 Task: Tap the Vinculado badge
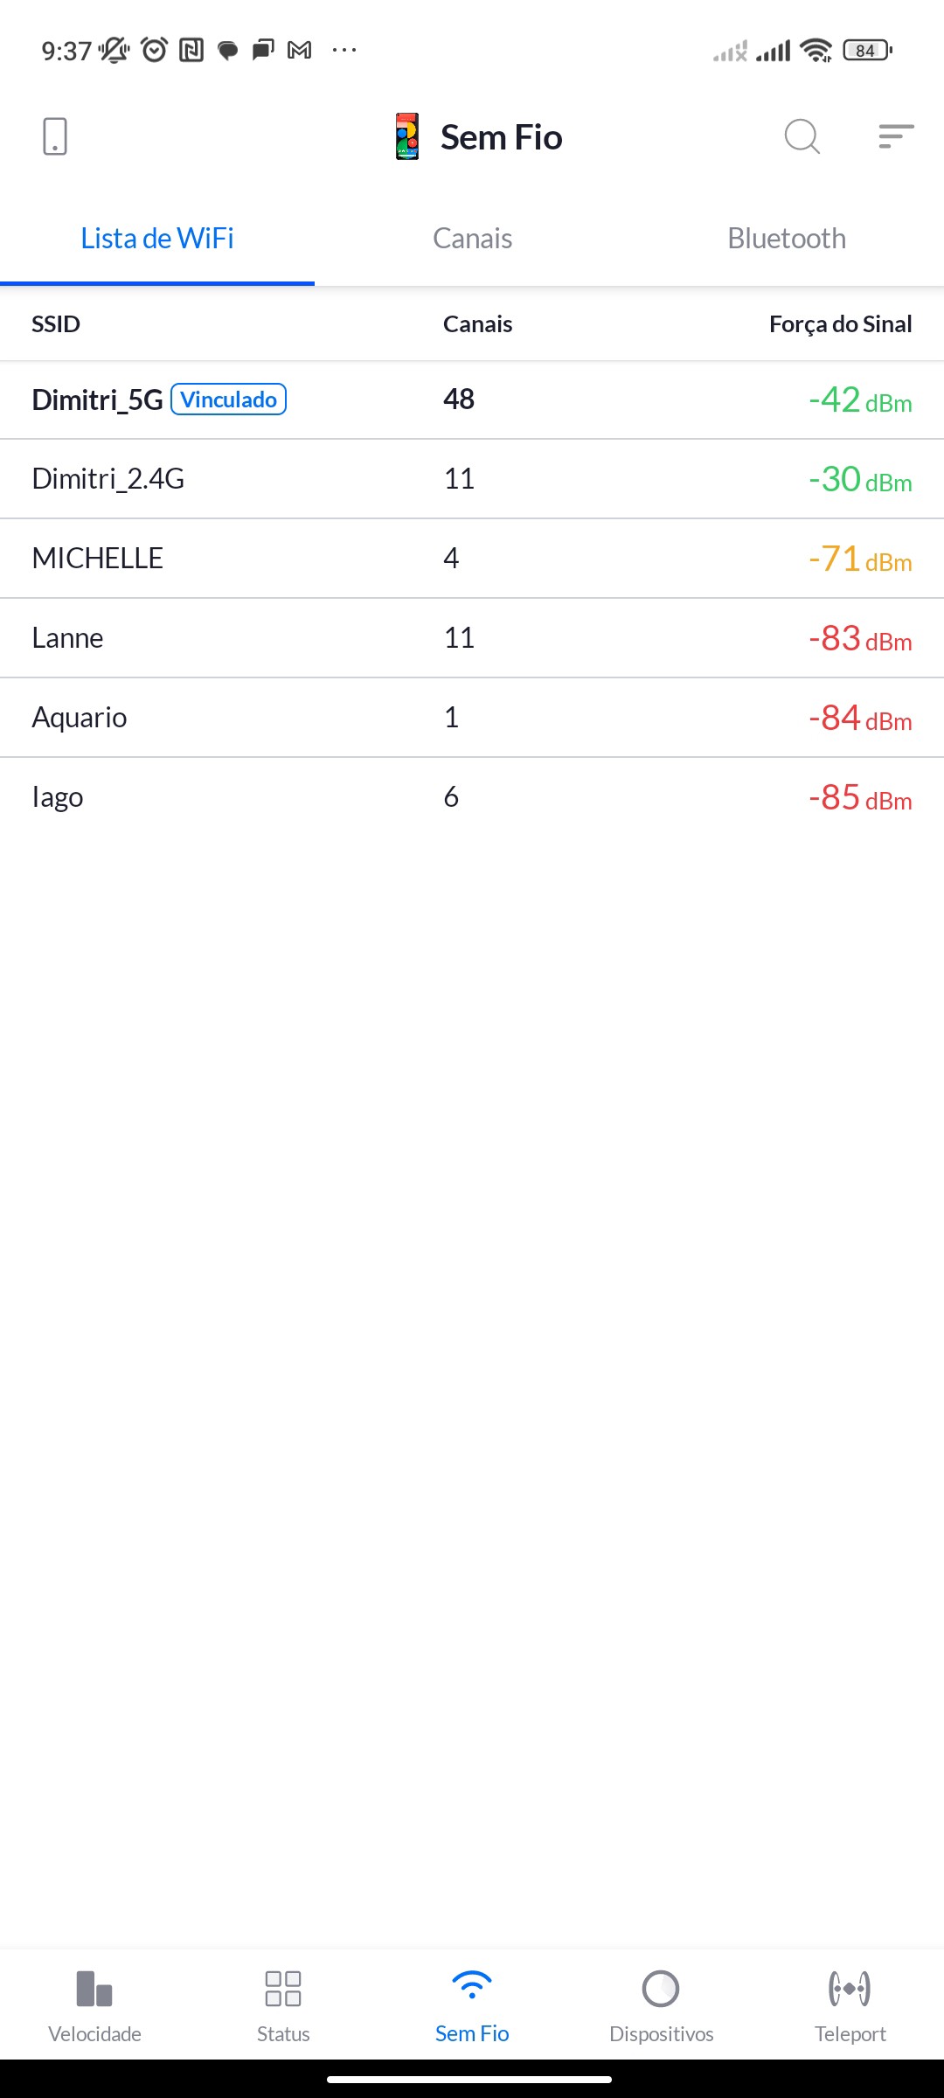tap(229, 399)
